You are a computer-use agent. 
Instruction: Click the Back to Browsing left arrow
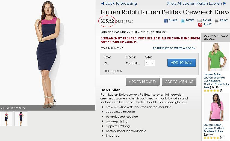(102, 4)
